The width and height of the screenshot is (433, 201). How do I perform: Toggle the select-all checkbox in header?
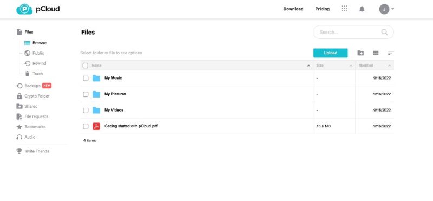[86, 66]
